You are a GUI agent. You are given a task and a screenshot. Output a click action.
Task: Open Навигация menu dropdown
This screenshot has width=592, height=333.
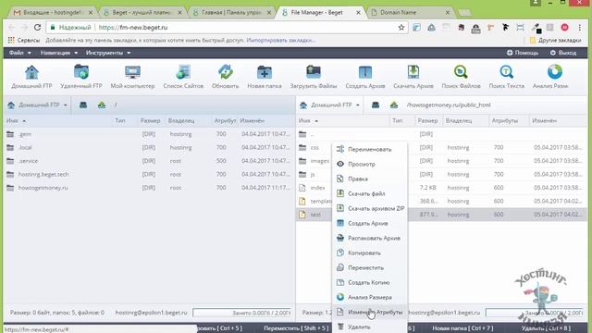click(59, 53)
